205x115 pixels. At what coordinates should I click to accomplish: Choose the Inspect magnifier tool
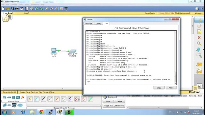tap(199, 43)
